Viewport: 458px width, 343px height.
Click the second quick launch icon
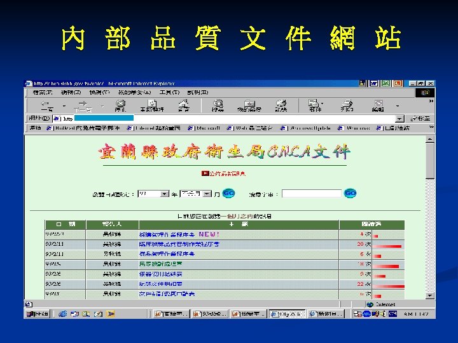point(74,314)
